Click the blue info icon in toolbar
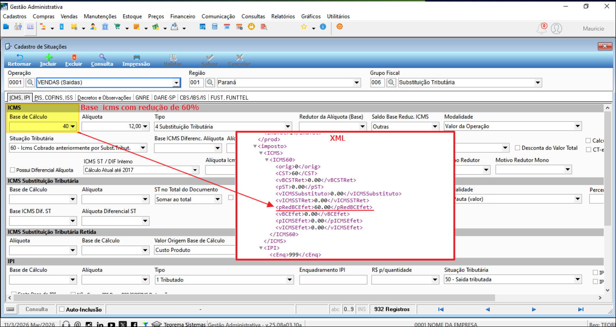The image size is (616, 327). [323, 27]
